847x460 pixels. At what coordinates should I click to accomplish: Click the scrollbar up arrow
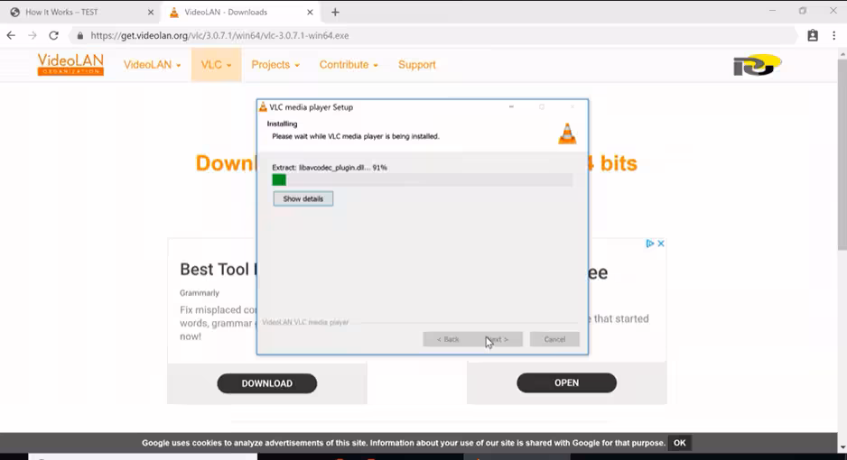point(842,54)
